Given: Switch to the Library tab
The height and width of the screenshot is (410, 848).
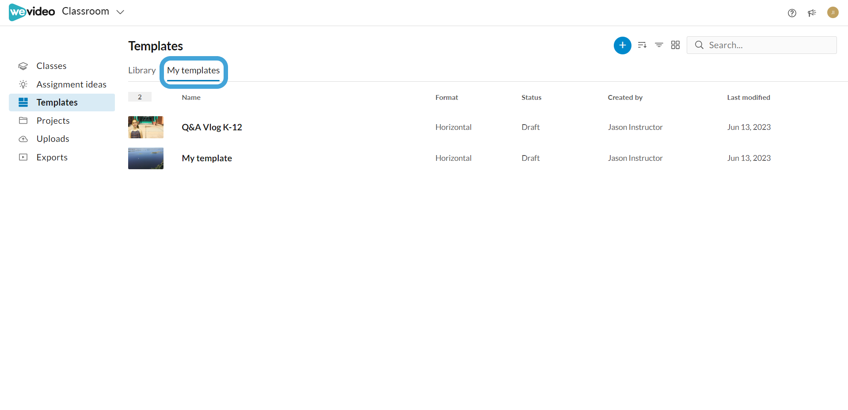Looking at the screenshot, I should point(141,71).
